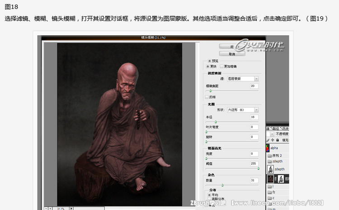The height and width of the screenshot is (210, 339).
Task: Click the 阈值 threshold slider handle
Action: click(x=259, y=168)
